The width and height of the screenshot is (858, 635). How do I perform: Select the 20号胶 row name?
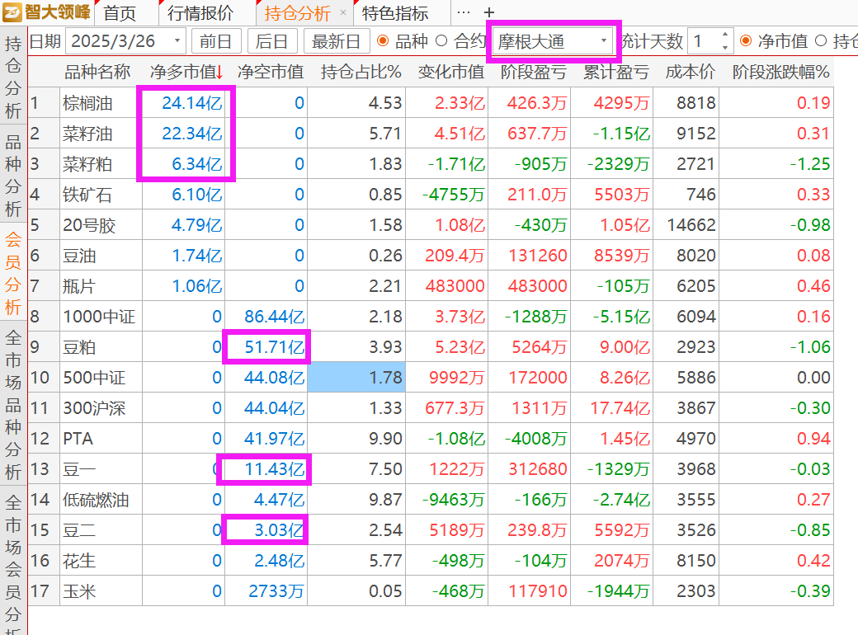(89, 225)
